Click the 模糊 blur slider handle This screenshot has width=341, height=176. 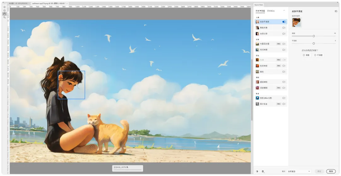coord(314,36)
